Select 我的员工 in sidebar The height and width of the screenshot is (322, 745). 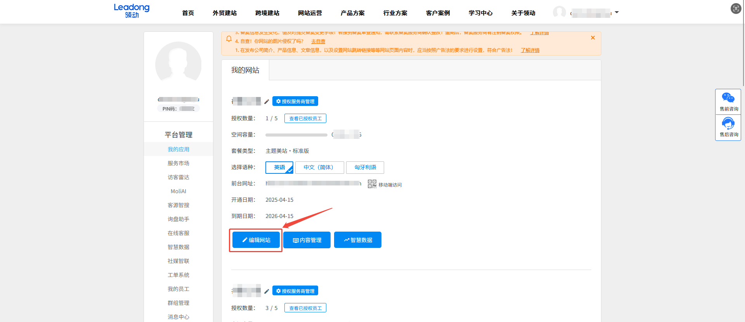[178, 289]
